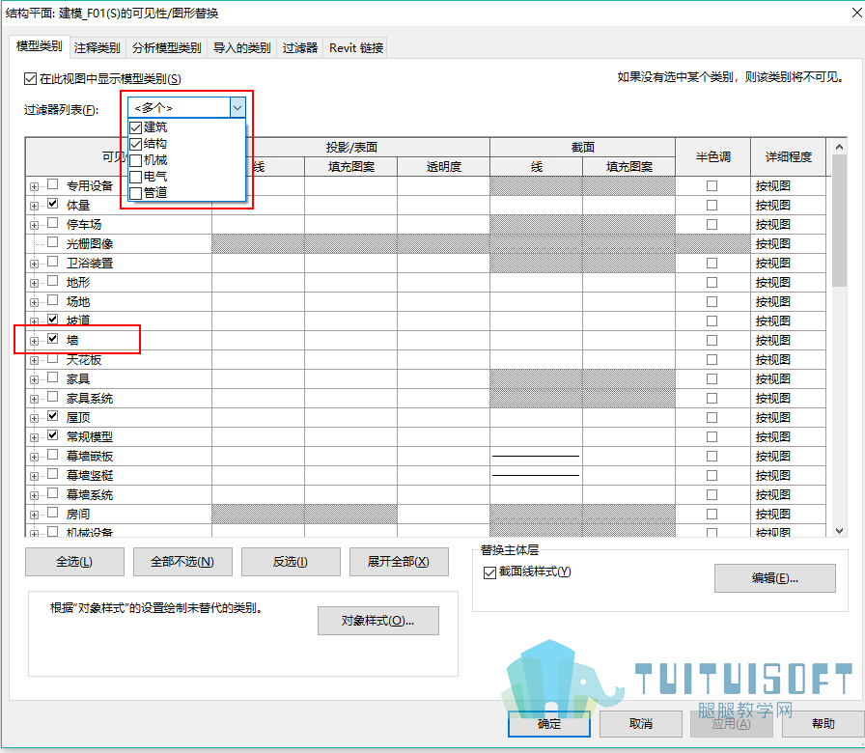
Task: Click 截面 line override for 幕墙竖梃
Action: (536, 476)
